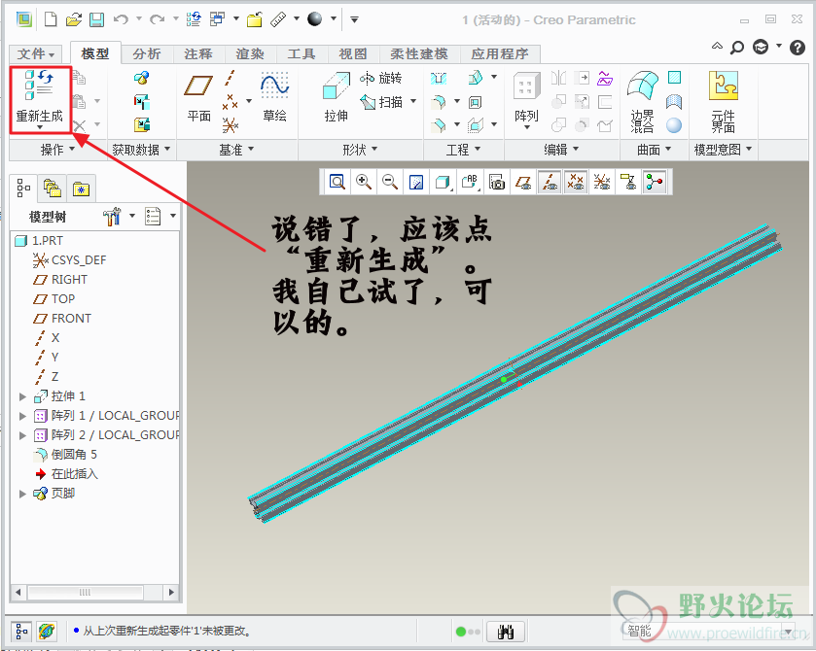The image size is (816, 651).
Task: Click the Zoom Out magnifier
Action: 390,182
